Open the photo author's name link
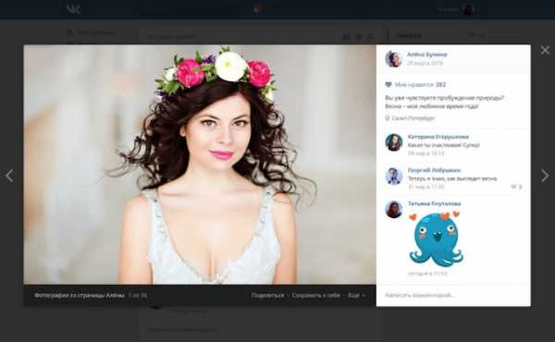The image size is (555, 342). tap(426, 55)
